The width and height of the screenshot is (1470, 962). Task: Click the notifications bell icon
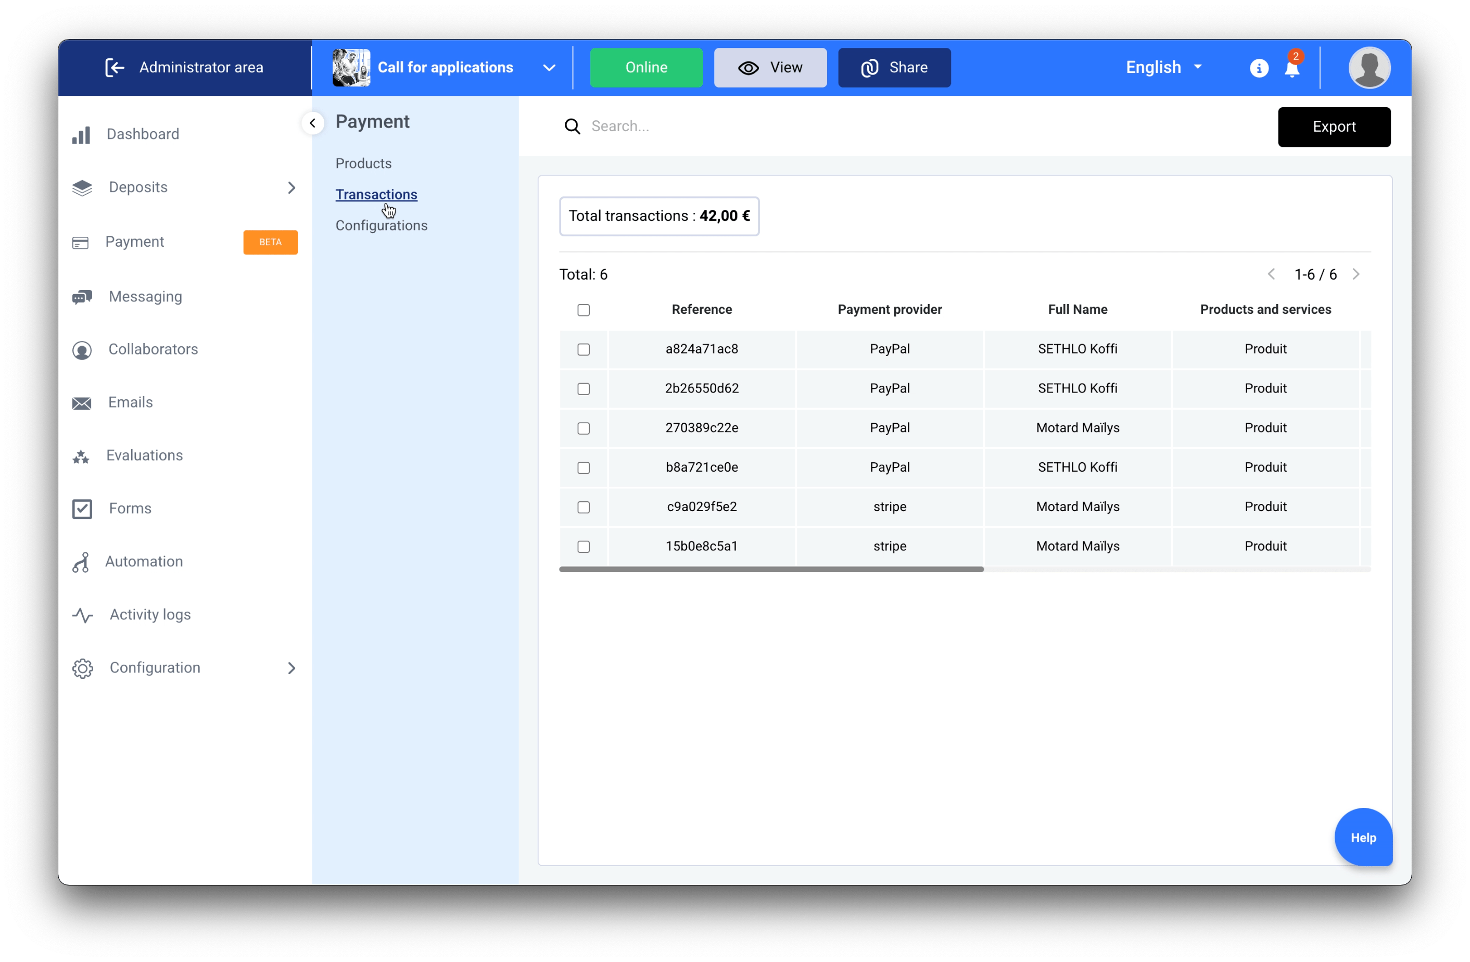coord(1292,68)
